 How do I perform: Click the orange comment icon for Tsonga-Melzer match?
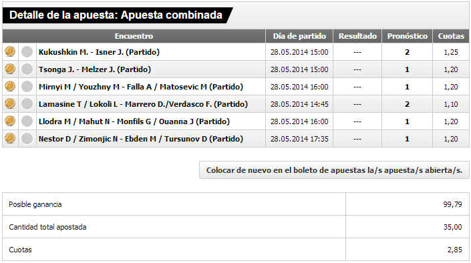point(10,69)
